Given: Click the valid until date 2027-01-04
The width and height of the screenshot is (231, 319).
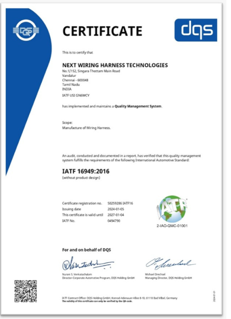Looking at the screenshot, I should [115, 215].
